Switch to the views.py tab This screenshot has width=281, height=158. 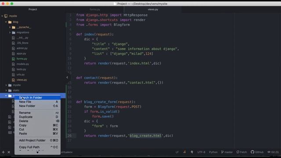[153, 10]
